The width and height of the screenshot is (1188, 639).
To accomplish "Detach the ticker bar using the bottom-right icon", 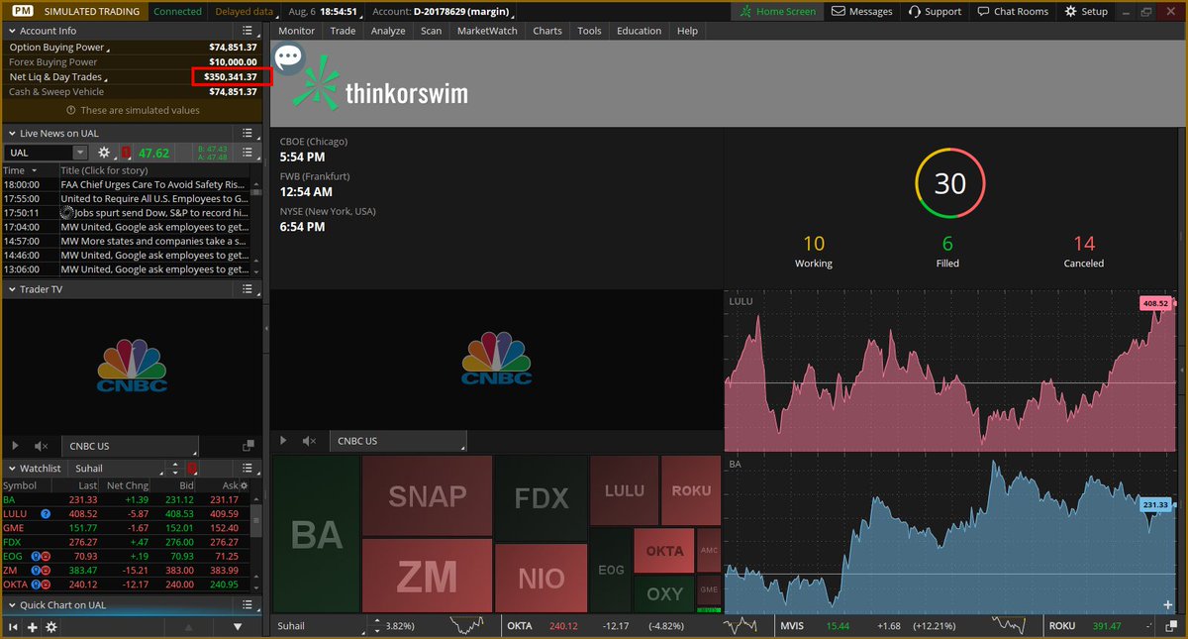I will point(1173,626).
